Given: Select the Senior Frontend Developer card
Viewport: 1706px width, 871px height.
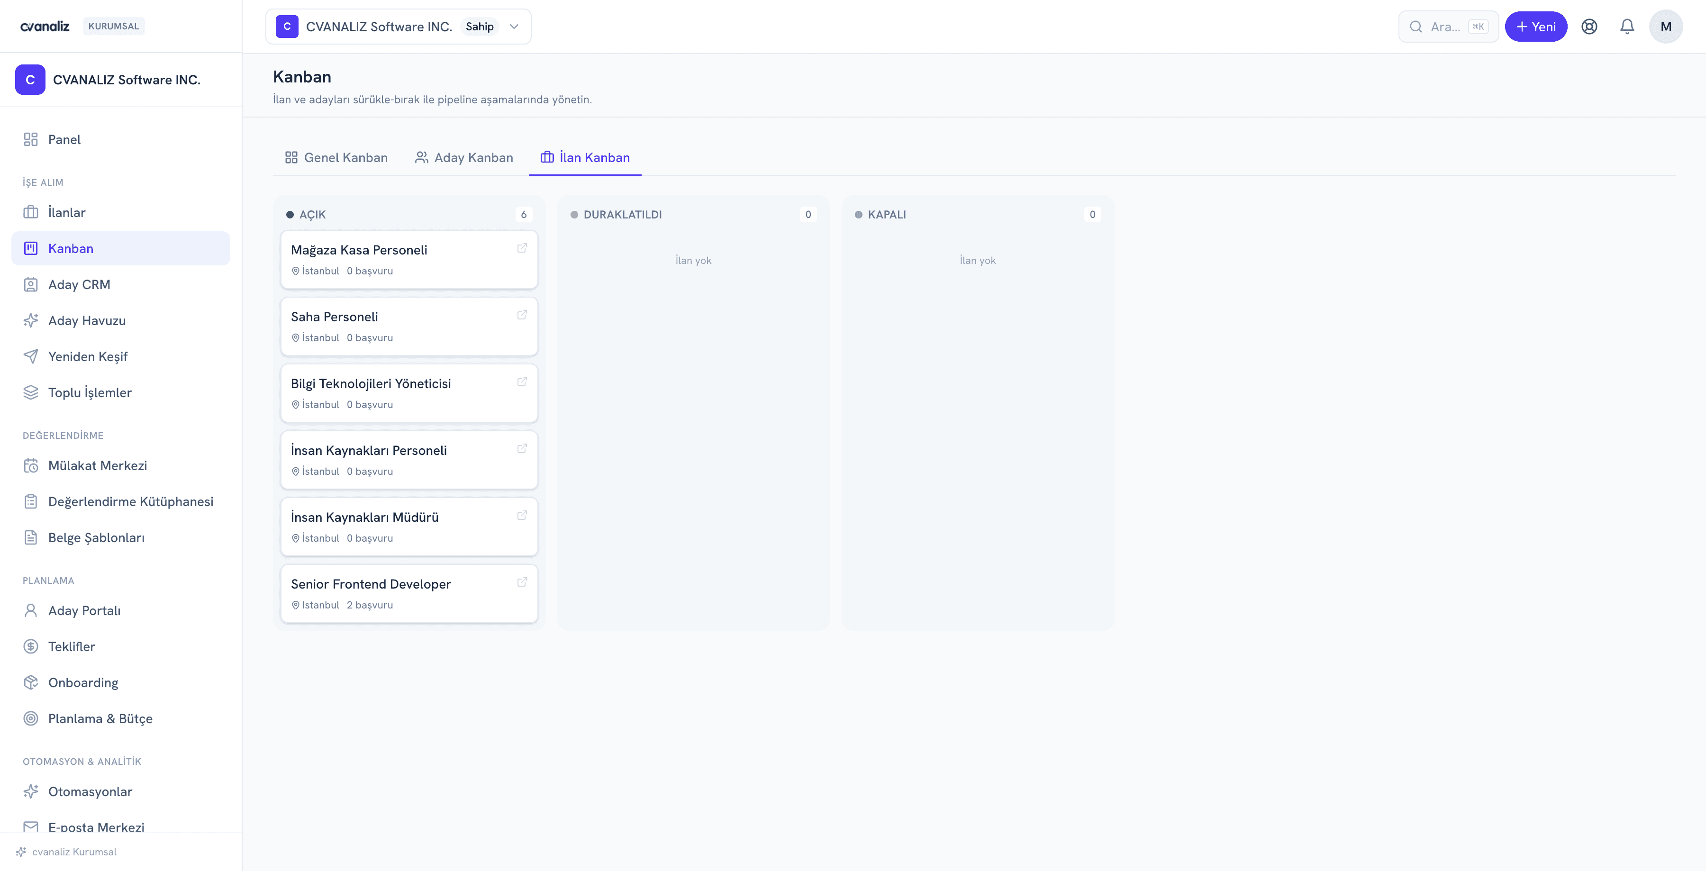Looking at the screenshot, I should tap(409, 594).
